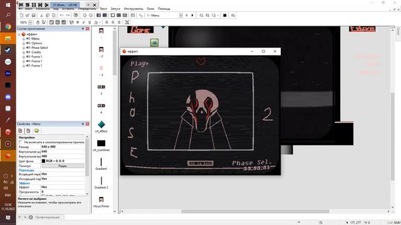The image size is (401, 225).
Task: Open the Запуск menu
Action: click(x=115, y=9)
